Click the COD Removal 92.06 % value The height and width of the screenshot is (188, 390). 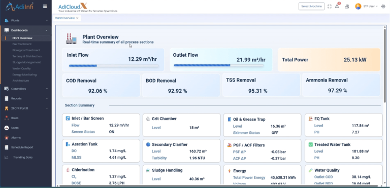(x=97, y=91)
